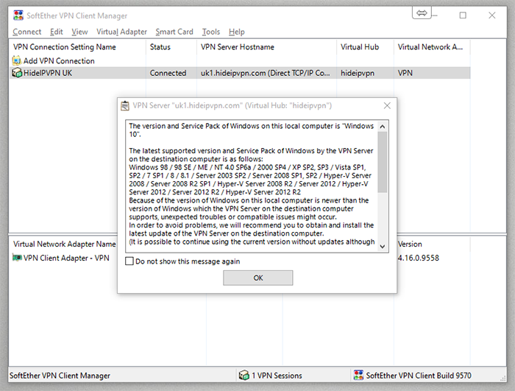This screenshot has width=515, height=391.
Task: Click SoftEther VPN Client Build 9570 text
Action: (x=419, y=376)
